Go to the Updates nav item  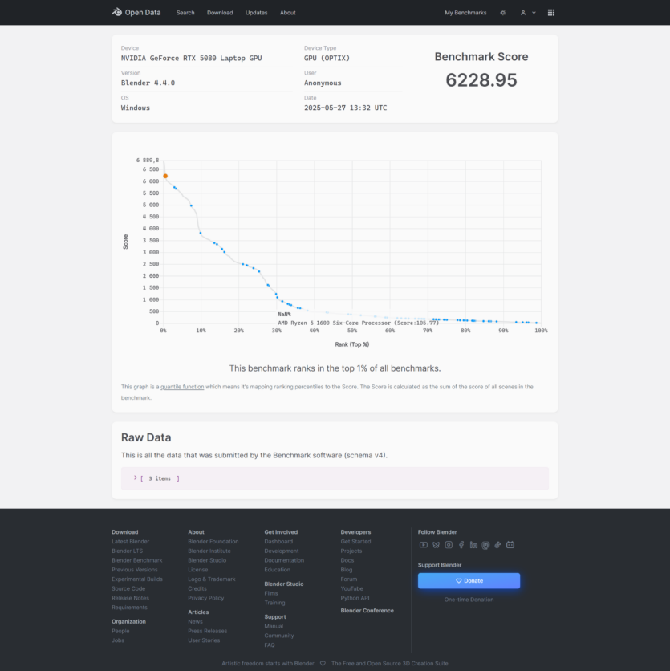pyautogui.click(x=256, y=13)
